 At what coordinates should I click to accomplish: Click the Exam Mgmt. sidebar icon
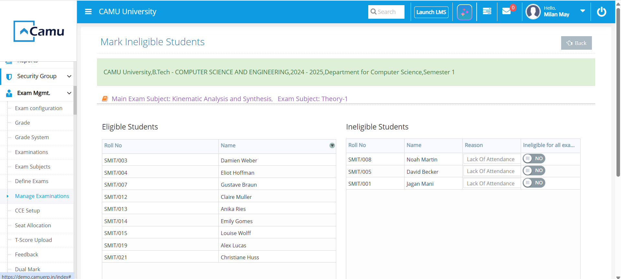[9, 93]
